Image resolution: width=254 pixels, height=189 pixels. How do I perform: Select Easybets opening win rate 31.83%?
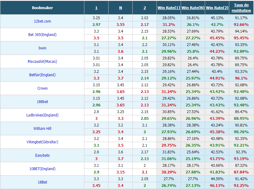(169, 152)
